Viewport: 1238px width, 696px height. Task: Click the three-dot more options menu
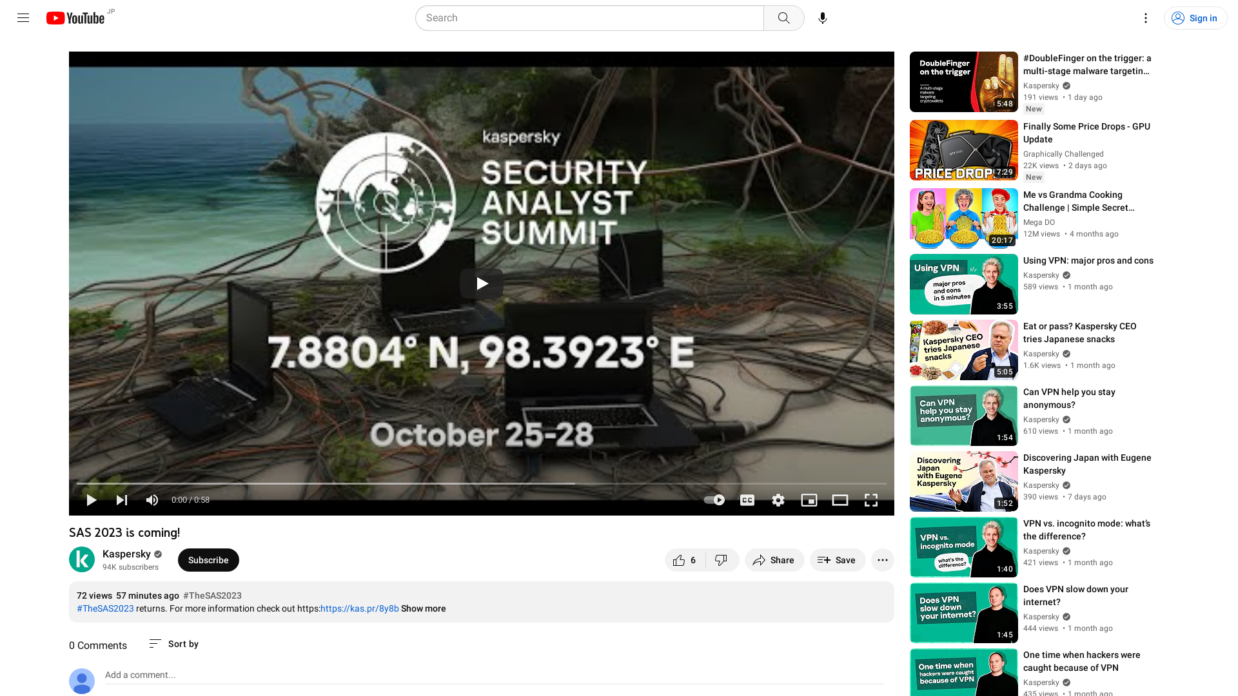(x=883, y=560)
